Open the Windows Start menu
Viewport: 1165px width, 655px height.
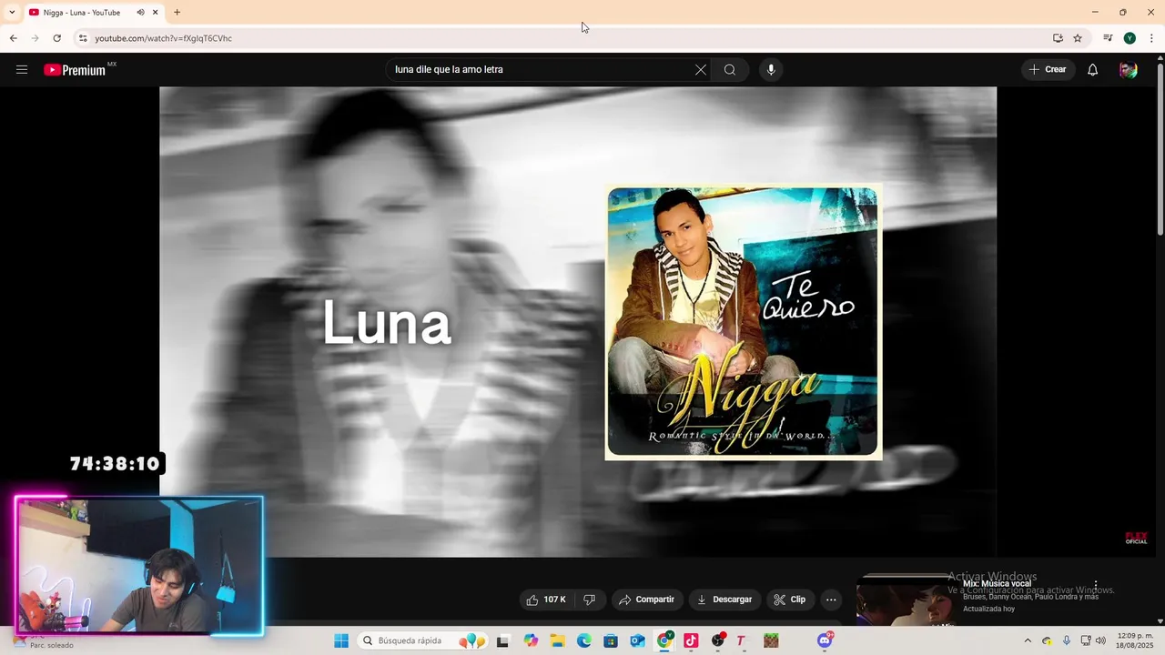341,640
